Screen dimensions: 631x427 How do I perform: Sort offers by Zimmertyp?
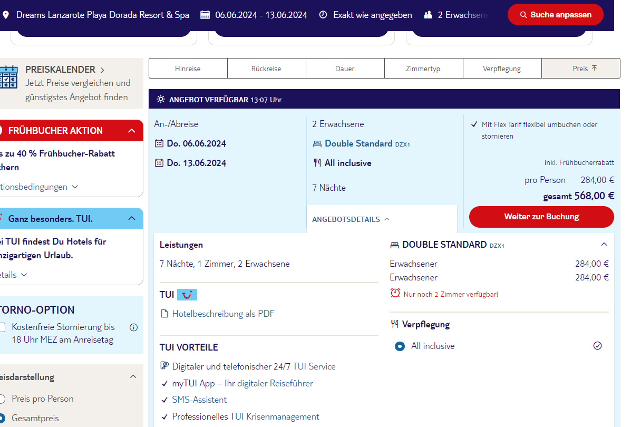click(x=423, y=69)
